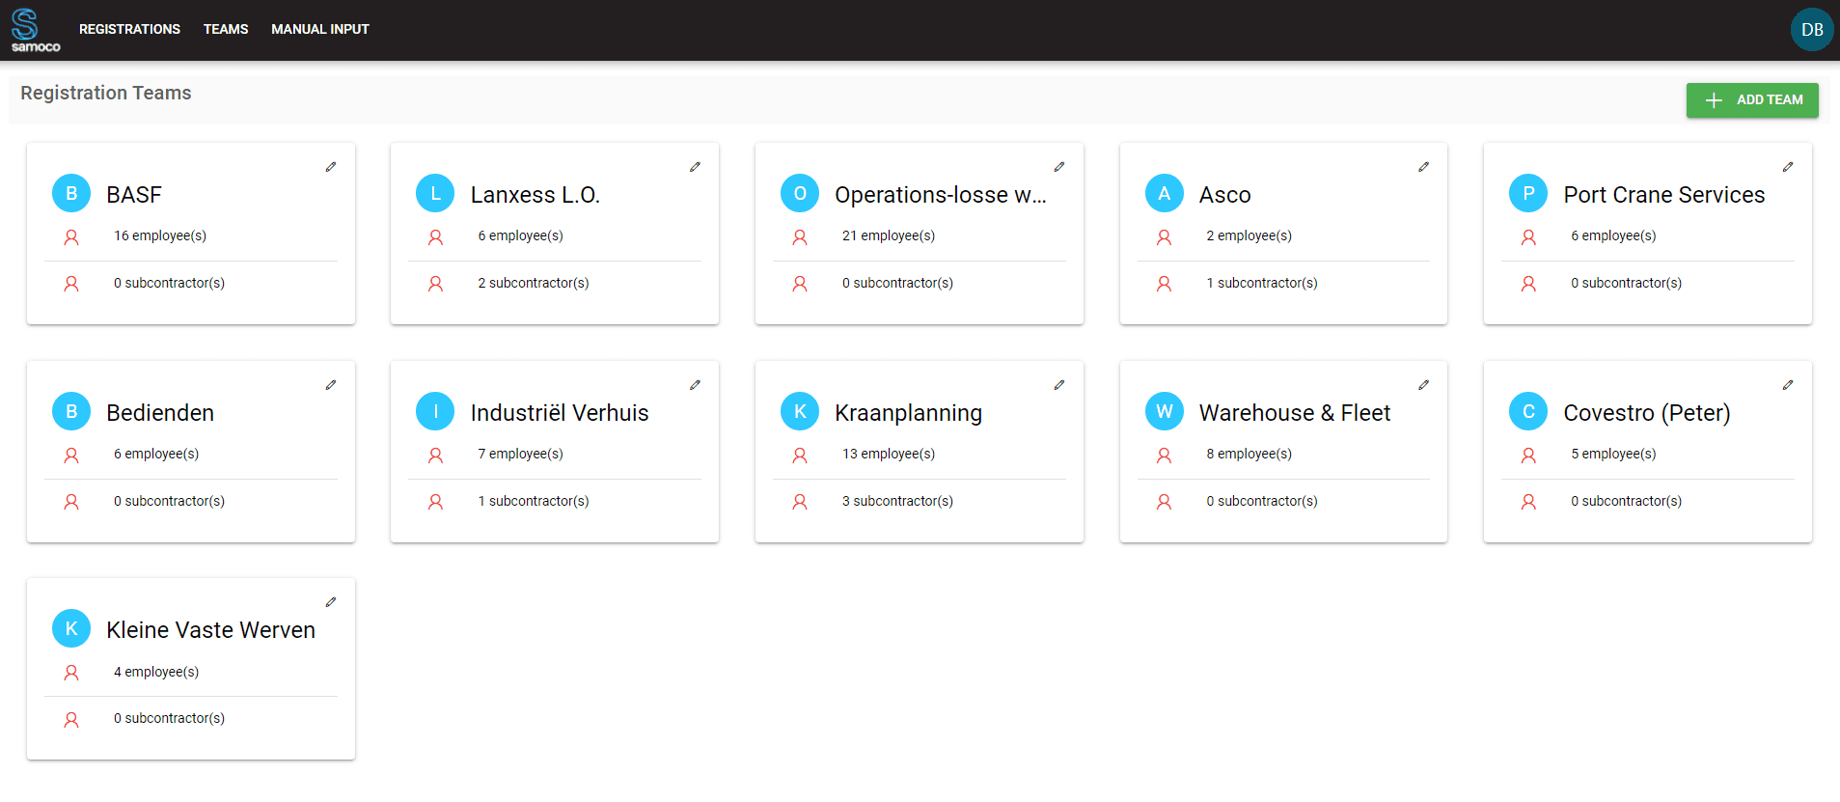Click '5 employee(s)' on Covestro card

pyautogui.click(x=1613, y=454)
